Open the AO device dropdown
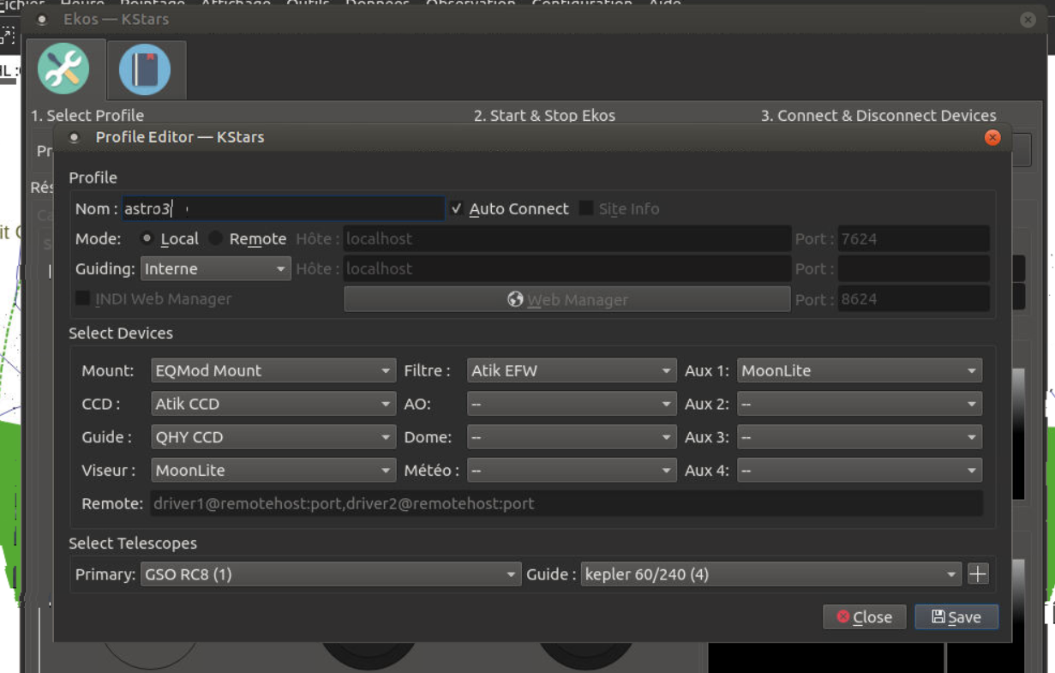 [x=572, y=404]
